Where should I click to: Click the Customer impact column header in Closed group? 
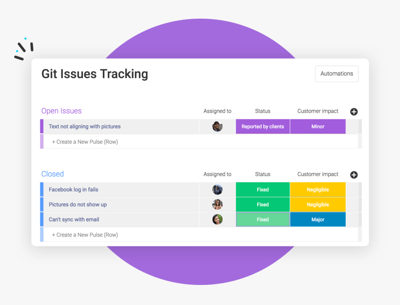pyautogui.click(x=318, y=174)
